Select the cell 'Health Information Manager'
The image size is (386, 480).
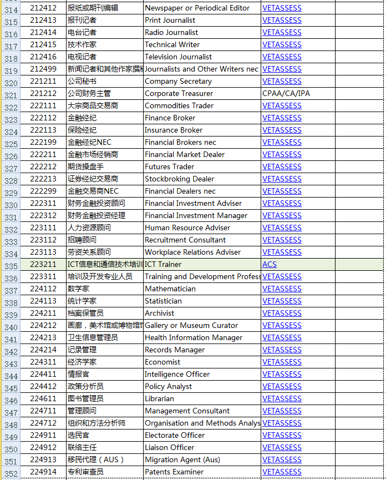click(202, 337)
